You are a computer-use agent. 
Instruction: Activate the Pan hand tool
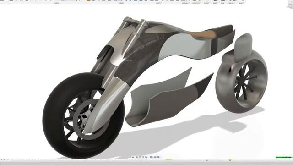tap(140, 157)
